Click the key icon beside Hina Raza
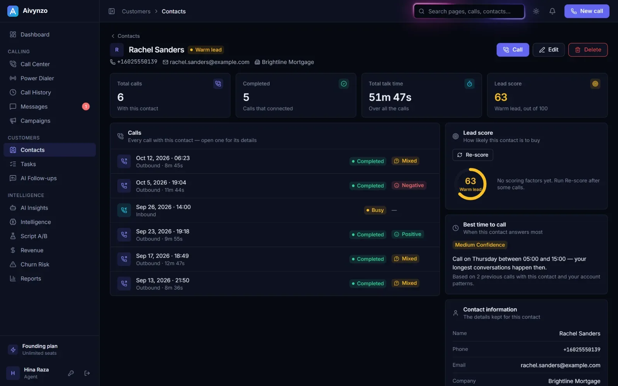618x386 pixels. tap(71, 373)
